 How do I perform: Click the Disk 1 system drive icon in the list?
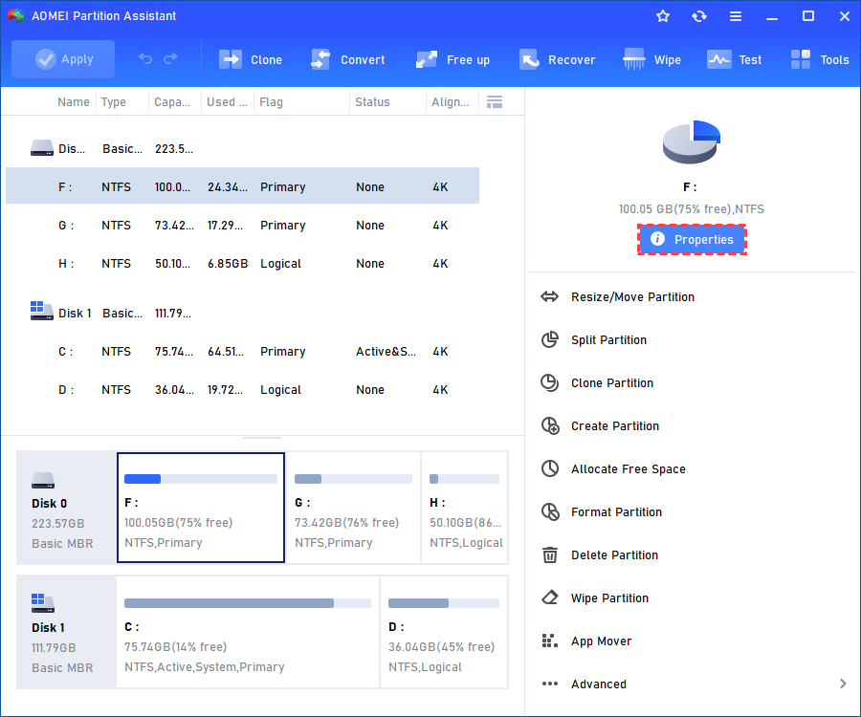click(x=42, y=311)
